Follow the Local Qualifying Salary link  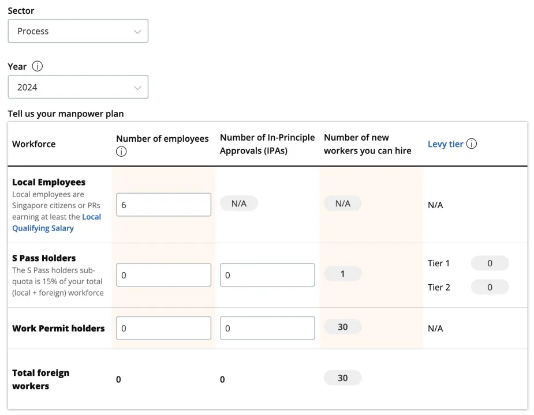point(57,222)
